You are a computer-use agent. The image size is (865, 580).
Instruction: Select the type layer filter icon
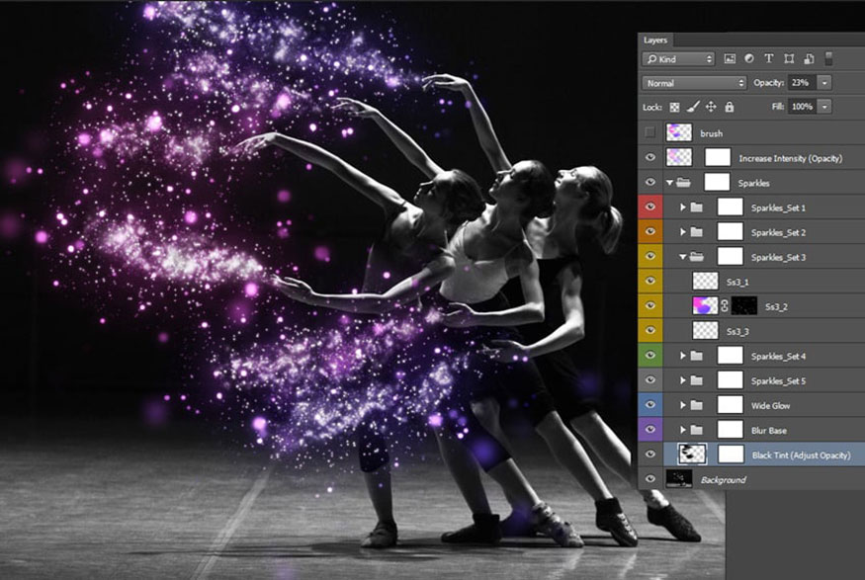[x=768, y=58]
